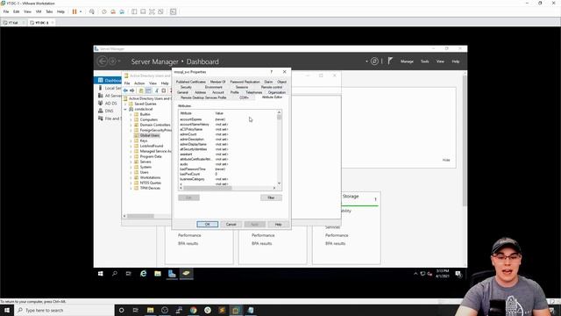Click host taskbar search box
Screen dimensions: 561x316
click(x=64, y=310)
